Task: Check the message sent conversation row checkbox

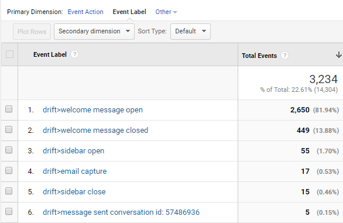Action: (x=9, y=211)
